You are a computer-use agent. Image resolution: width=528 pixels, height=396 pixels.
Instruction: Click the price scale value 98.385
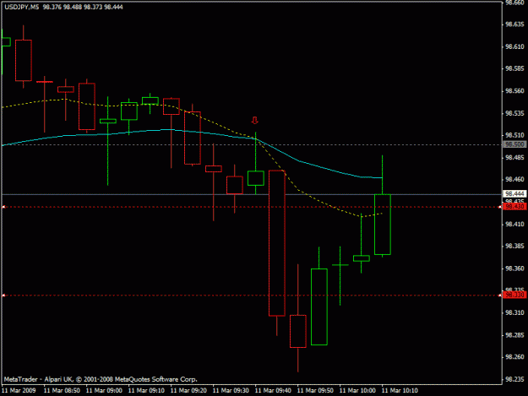514,246
